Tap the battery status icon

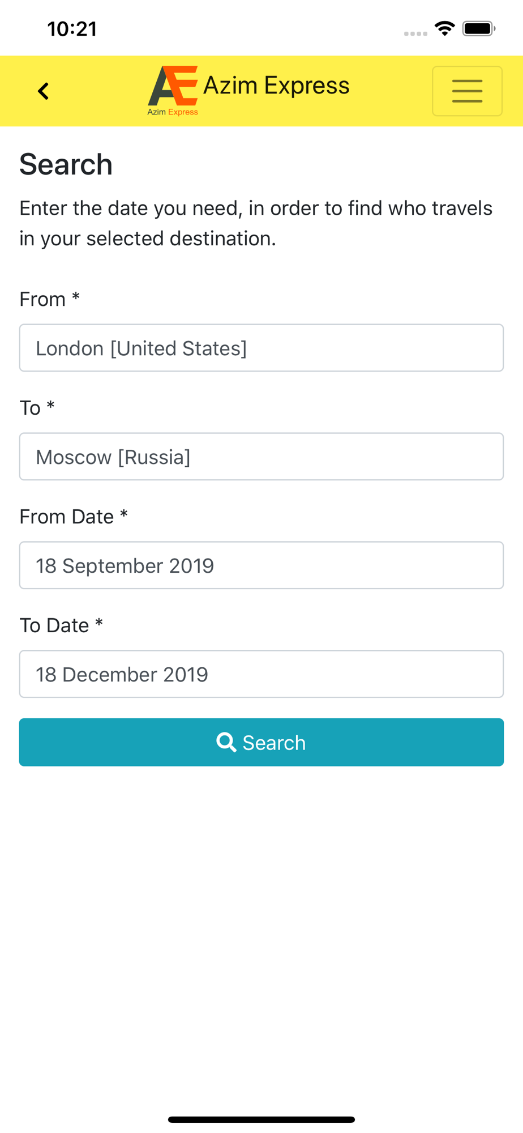(479, 28)
